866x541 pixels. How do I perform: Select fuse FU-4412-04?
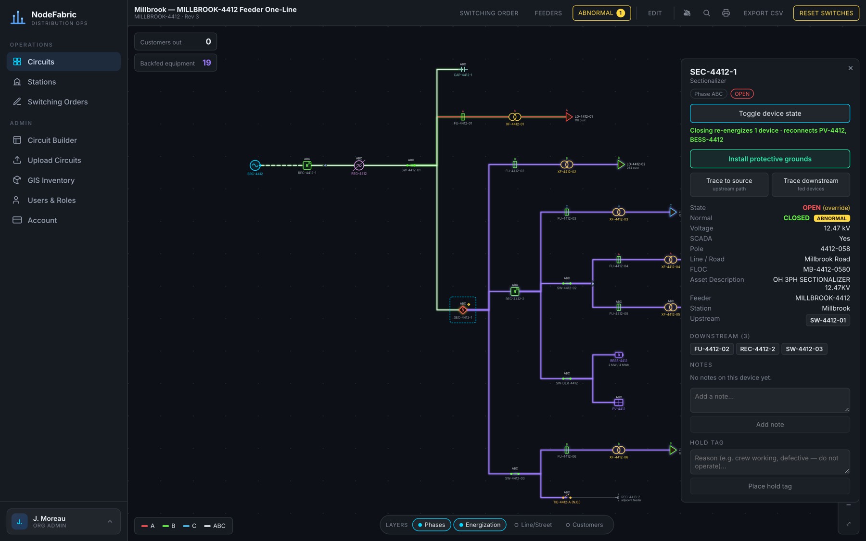(x=619, y=259)
